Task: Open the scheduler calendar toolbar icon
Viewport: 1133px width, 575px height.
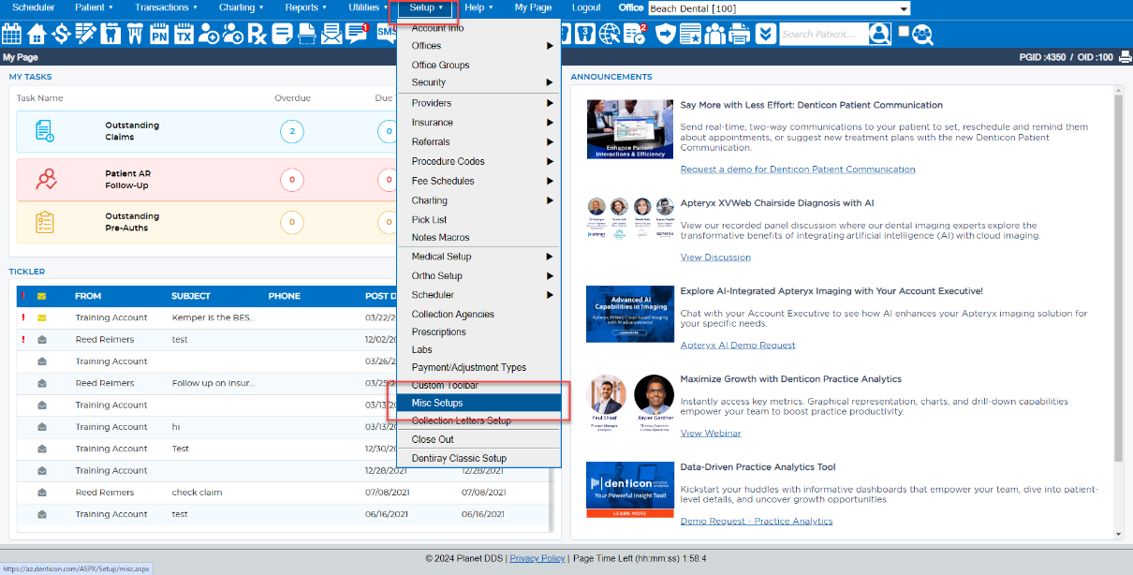Action: (11, 35)
